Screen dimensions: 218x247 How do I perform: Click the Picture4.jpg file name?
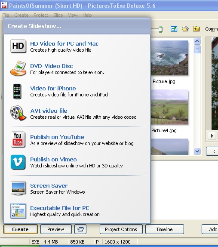coord(164,130)
